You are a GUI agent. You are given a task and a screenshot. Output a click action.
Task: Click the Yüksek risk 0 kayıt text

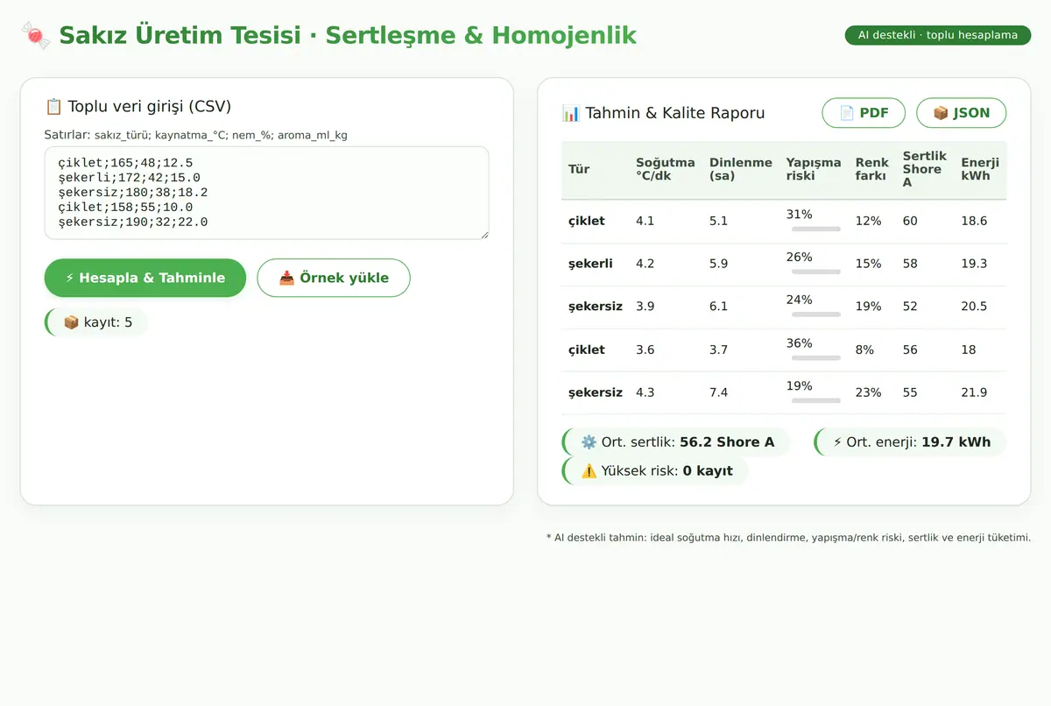click(x=667, y=471)
